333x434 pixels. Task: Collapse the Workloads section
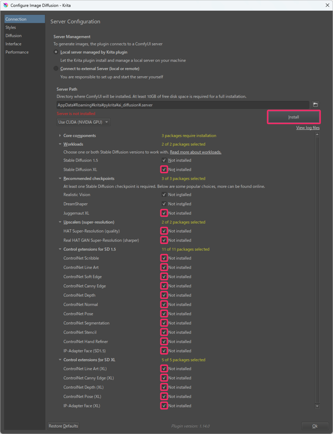tap(60, 144)
